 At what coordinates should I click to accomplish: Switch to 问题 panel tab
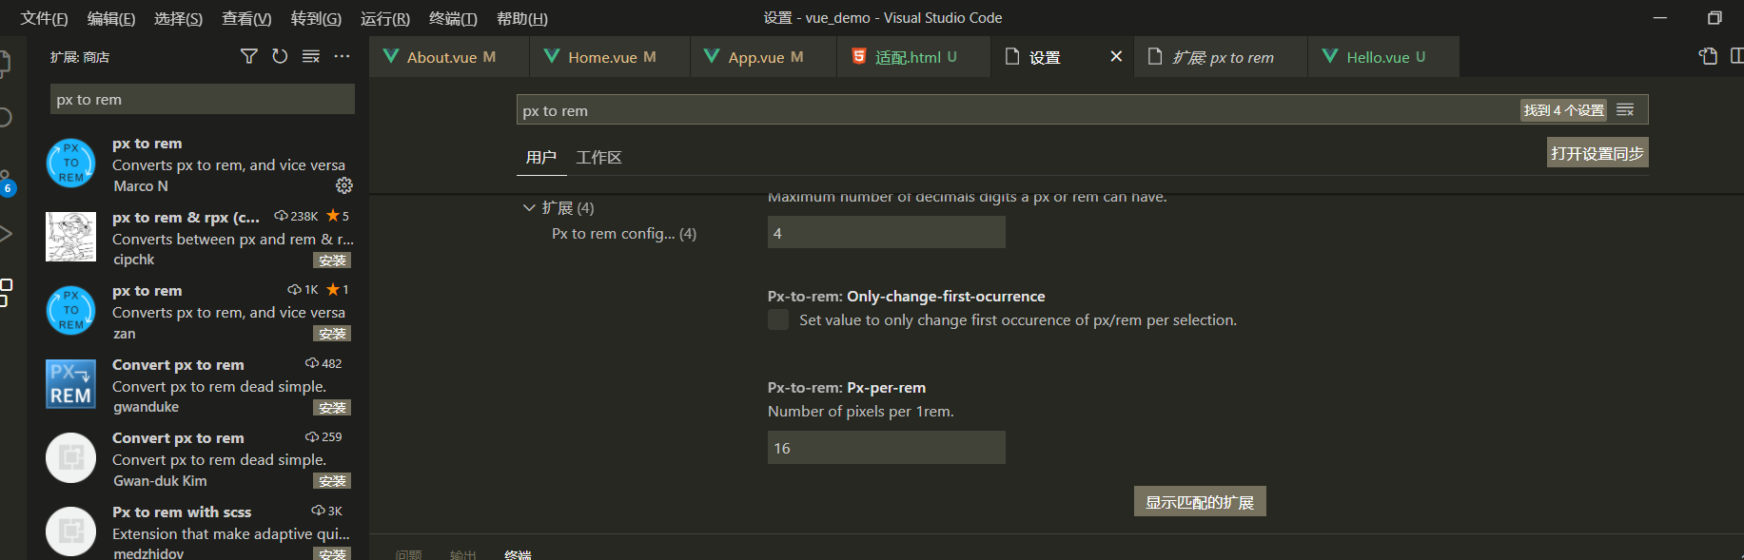(409, 554)
